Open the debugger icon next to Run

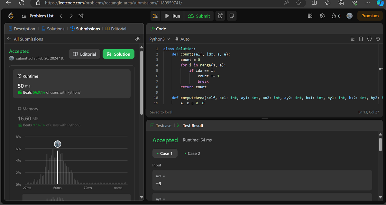pyautogui.click(x=156, y=16)
